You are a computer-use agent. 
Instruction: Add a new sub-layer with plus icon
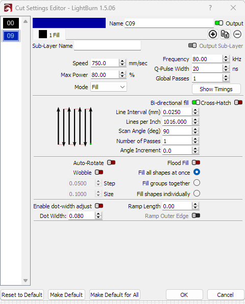pyautogui.click(x=213, y=34)
